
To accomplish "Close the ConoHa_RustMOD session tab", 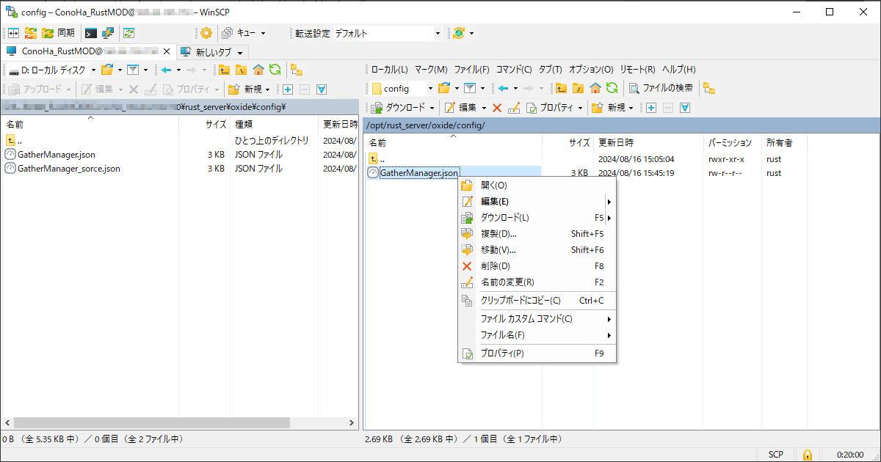I will click(x=167, y=51).
